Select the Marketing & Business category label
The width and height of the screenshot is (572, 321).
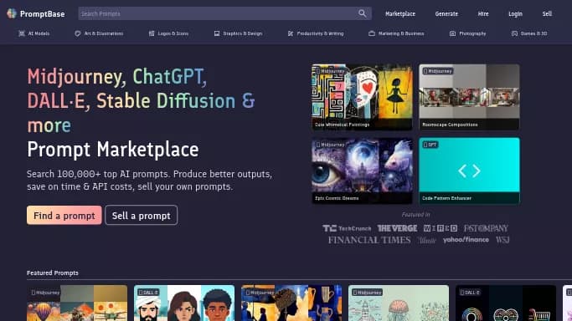tap(401, 33)
